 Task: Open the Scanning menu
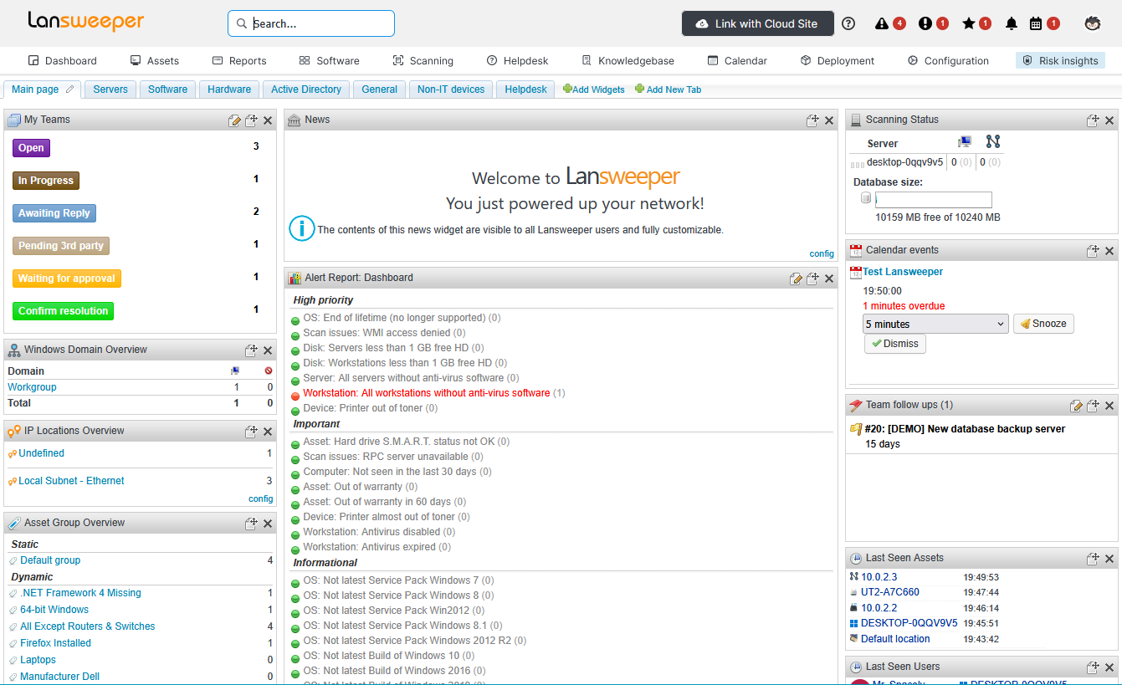pyautogui.click(x=423, y=60)
